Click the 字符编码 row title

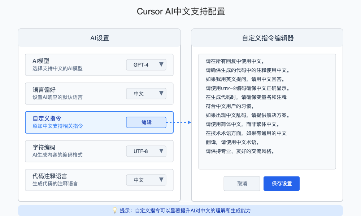pyautogui.click(x=44, y=147)
